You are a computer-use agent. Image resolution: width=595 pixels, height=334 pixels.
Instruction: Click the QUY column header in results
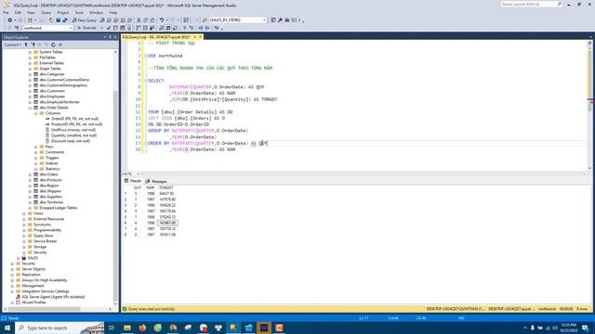point(138,187)
